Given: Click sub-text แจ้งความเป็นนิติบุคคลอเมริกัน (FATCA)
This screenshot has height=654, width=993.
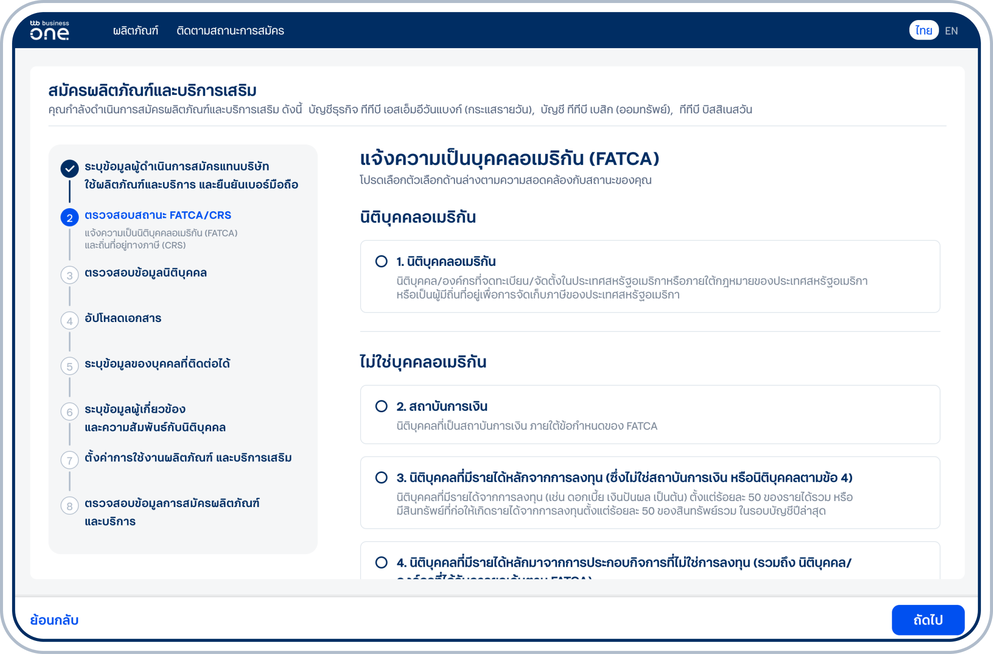Looking at the screenshot, I should click(x=161, y=233).
